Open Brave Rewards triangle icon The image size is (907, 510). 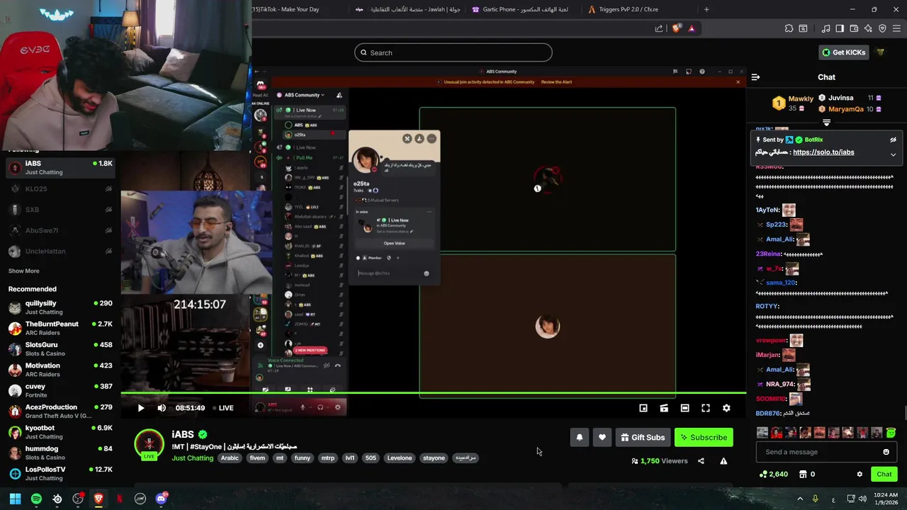point(692,28)
